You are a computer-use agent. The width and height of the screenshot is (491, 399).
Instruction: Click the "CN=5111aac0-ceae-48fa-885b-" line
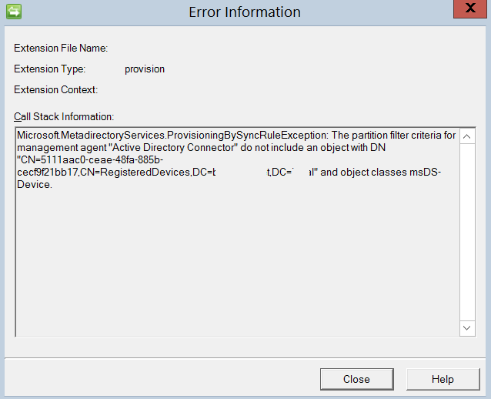coord(90,159)
